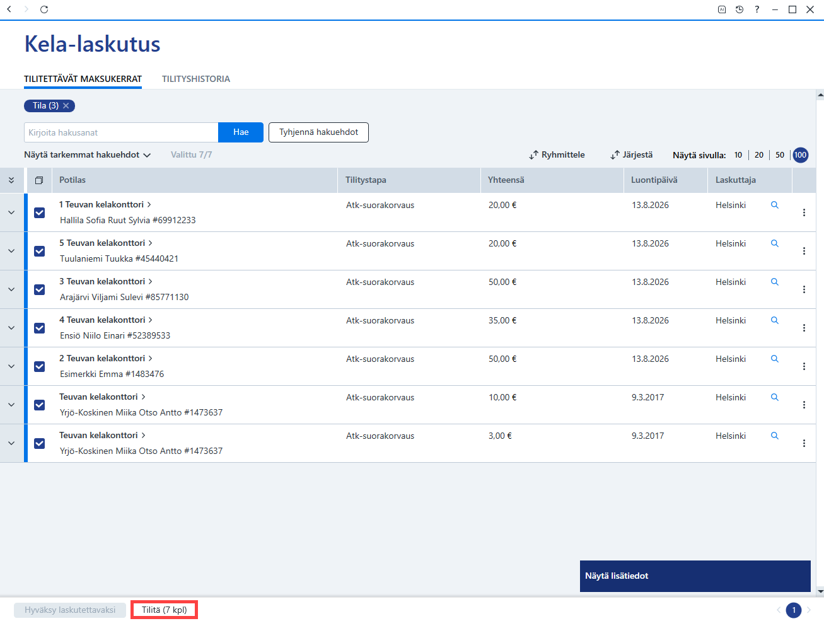
Task: Open the three-dot menu for Arajärvi Viljami row
Action: [x=804, y=289]
